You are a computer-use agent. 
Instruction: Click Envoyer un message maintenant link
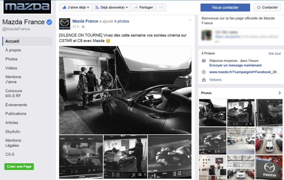coord(235,65)
